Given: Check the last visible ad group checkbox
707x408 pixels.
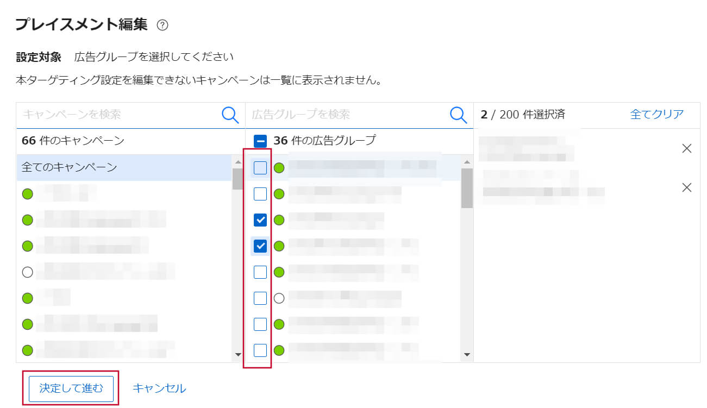Looking at the screenshot, I should [x=261, y=350].
